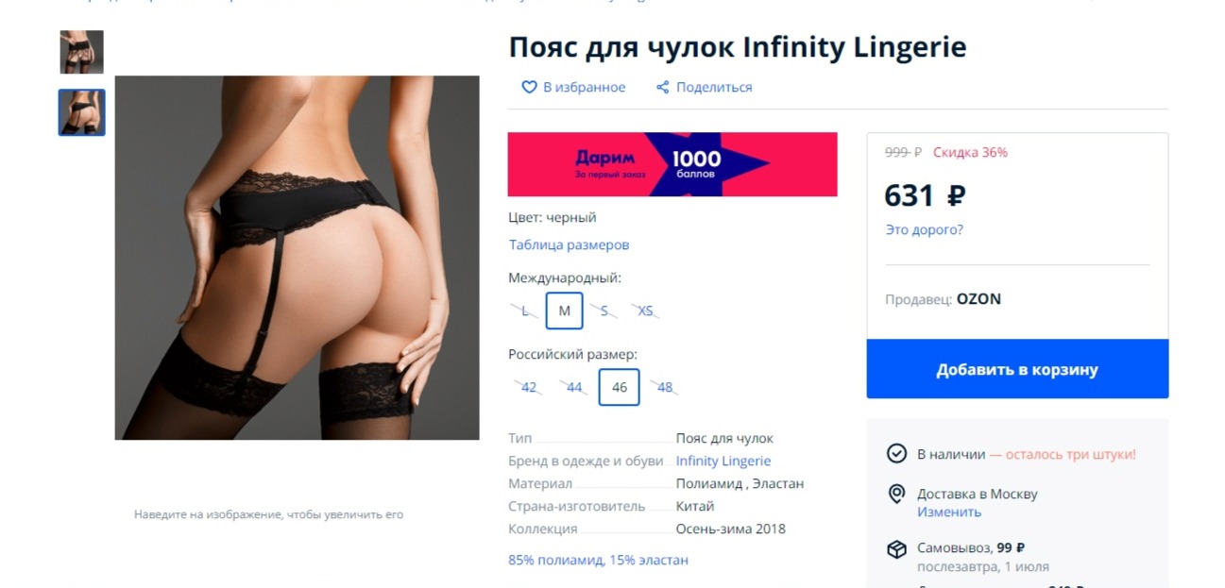Choose Russian size 48

(x=665, y=387)
